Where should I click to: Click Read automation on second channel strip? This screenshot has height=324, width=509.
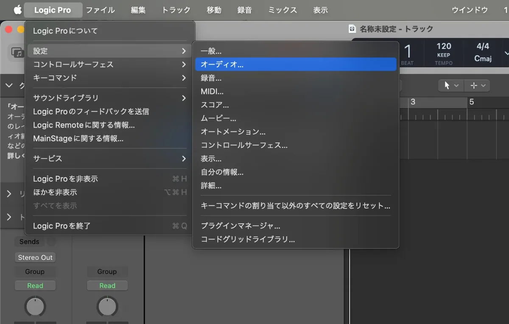pos(107,286)
